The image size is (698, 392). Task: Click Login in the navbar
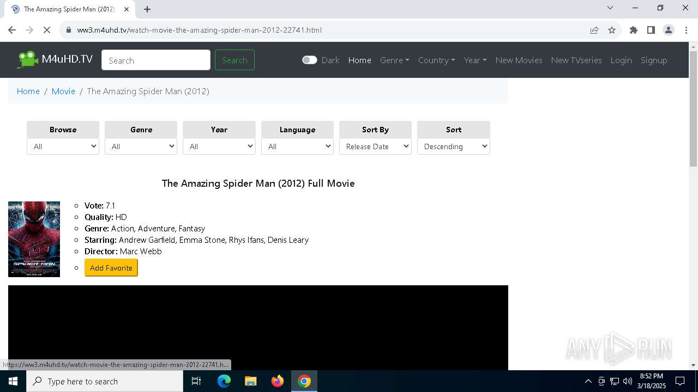[621, 60]
